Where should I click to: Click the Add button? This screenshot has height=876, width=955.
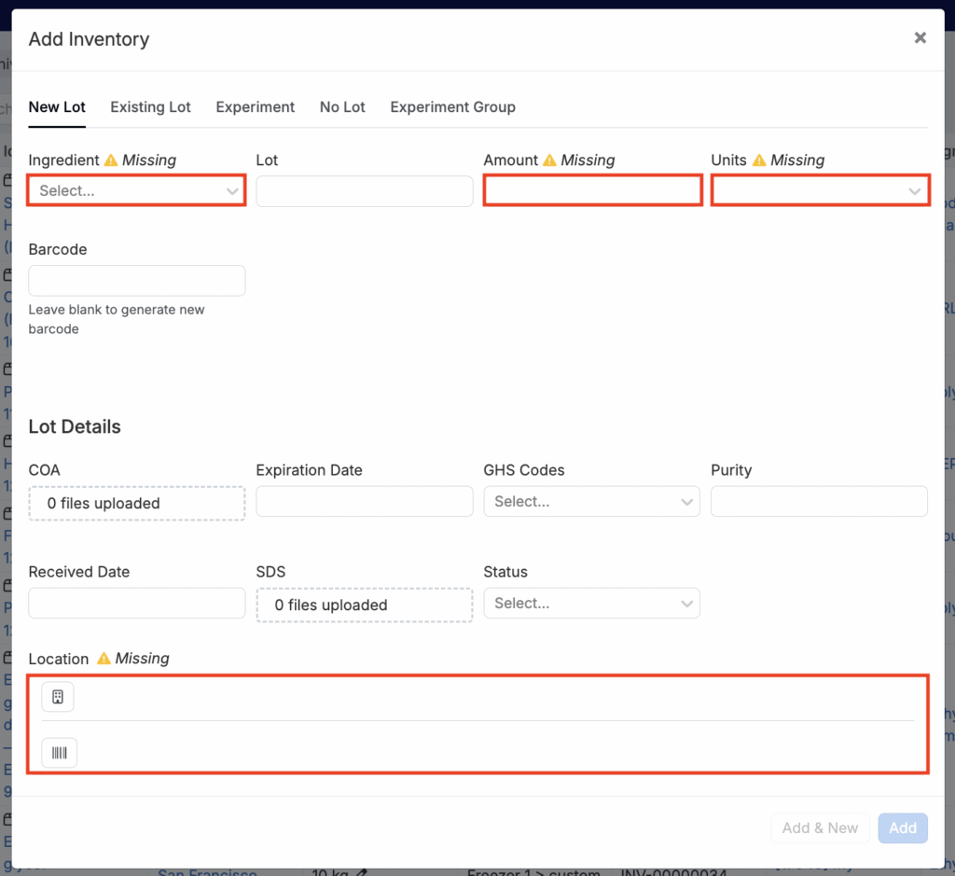click(x=902, y=827)
